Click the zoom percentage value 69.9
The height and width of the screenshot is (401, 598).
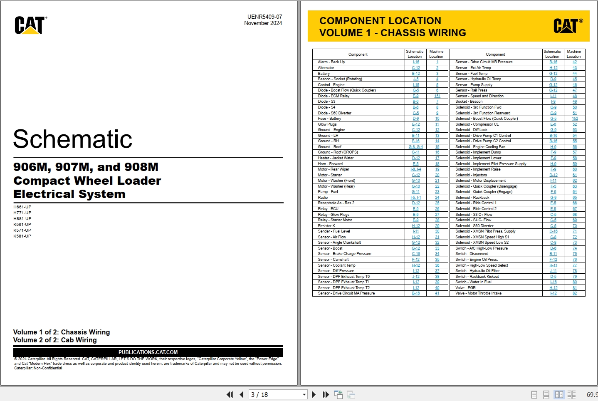(592, 394)
